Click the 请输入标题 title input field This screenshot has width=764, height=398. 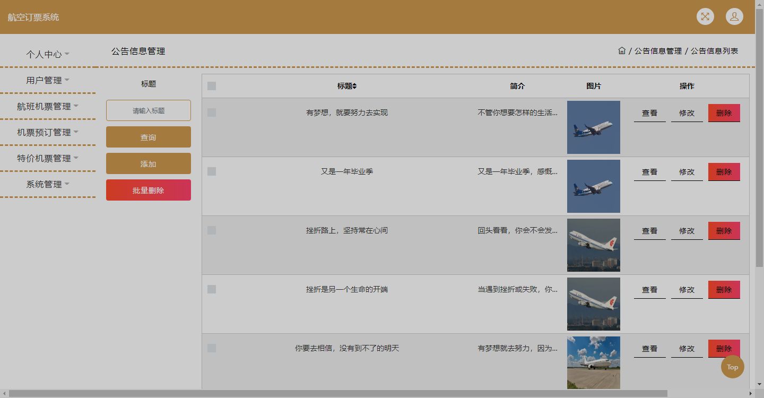pos(148,110)
